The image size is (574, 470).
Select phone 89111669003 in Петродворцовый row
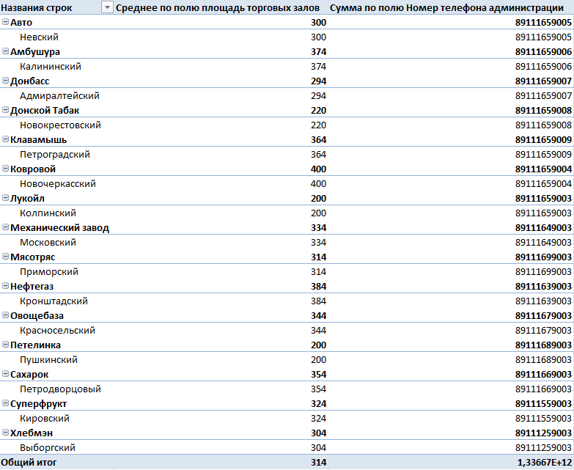pos(544,389)
